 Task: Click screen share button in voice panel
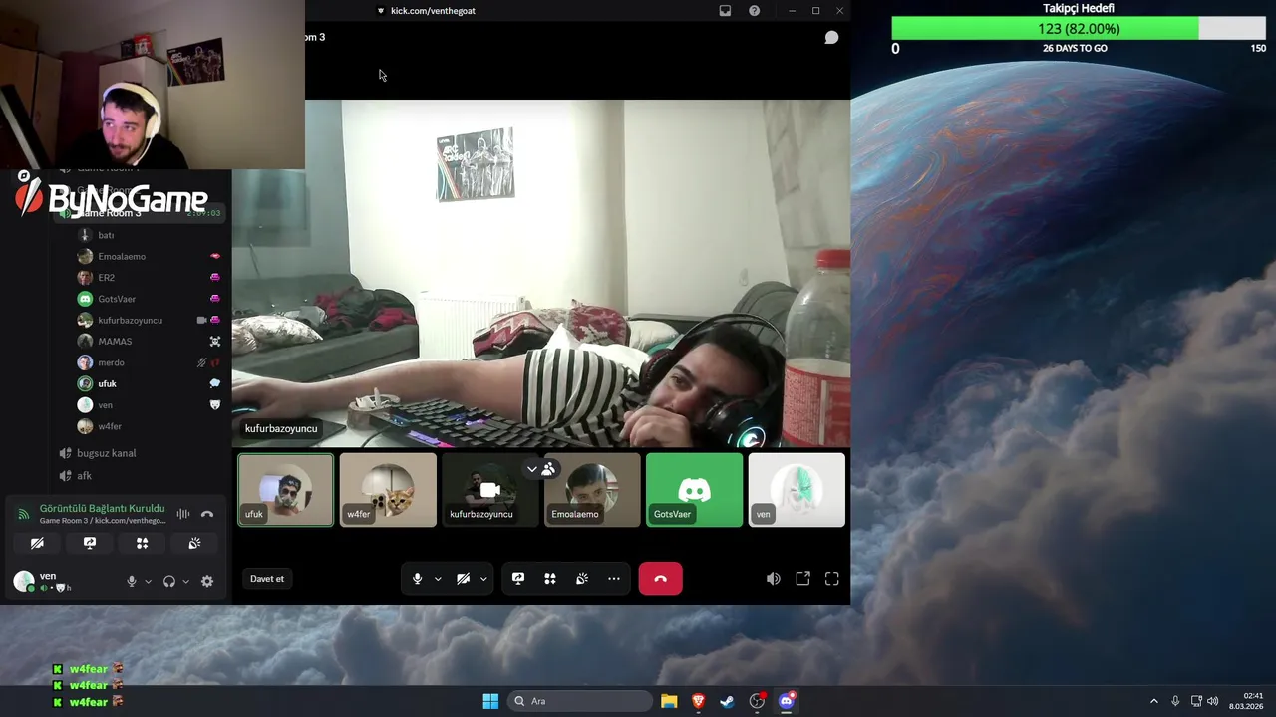90,543
